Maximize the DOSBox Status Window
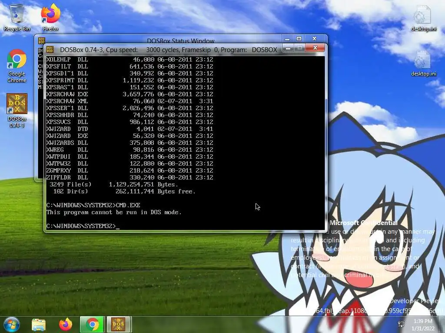 pyautogui.click(x=299, y=39)
